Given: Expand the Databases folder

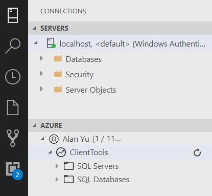Looking at the screenshot, I should [x=41, y=58].
